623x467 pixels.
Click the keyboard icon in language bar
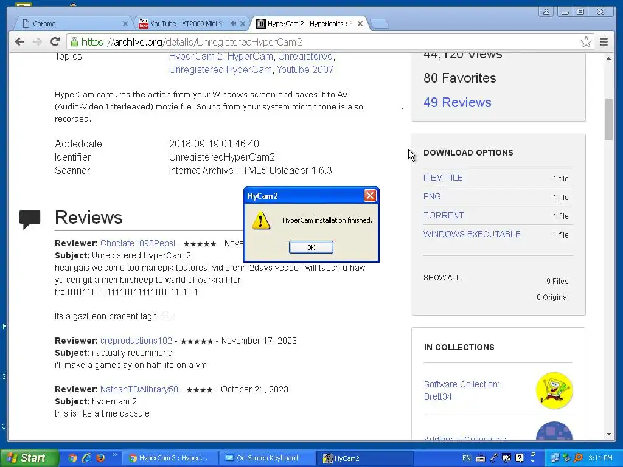pos(481,458)
